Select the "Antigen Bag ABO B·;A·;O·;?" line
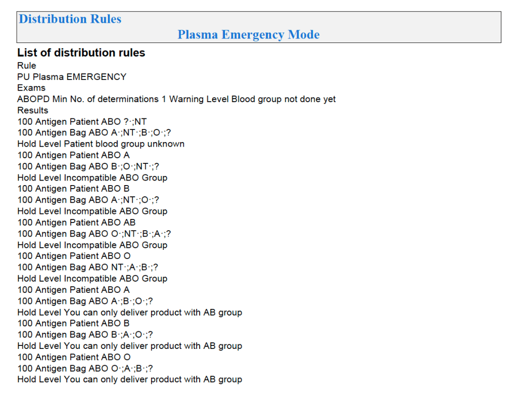517x398 pixels. [x=85, y=334]
